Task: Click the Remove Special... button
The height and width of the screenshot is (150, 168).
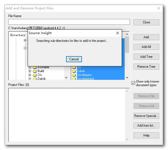Action: coord(146,116)
